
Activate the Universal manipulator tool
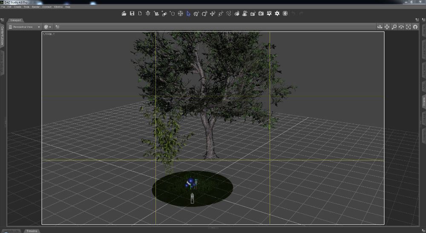click(180, 14)
